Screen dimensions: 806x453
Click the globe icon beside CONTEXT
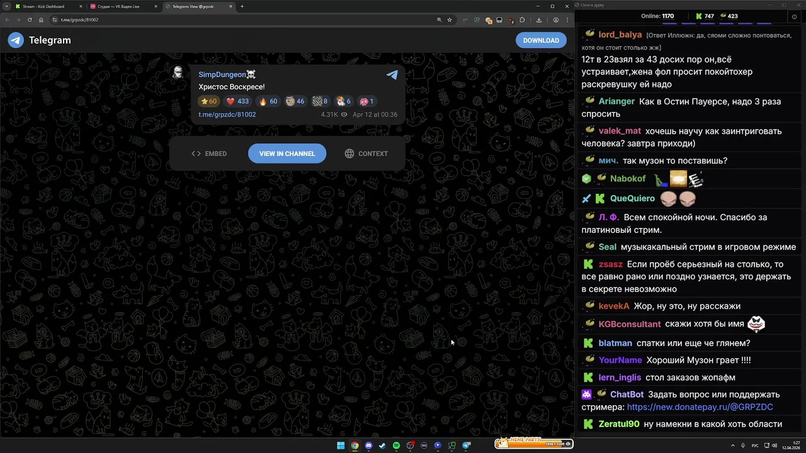[x=349, y=154]
